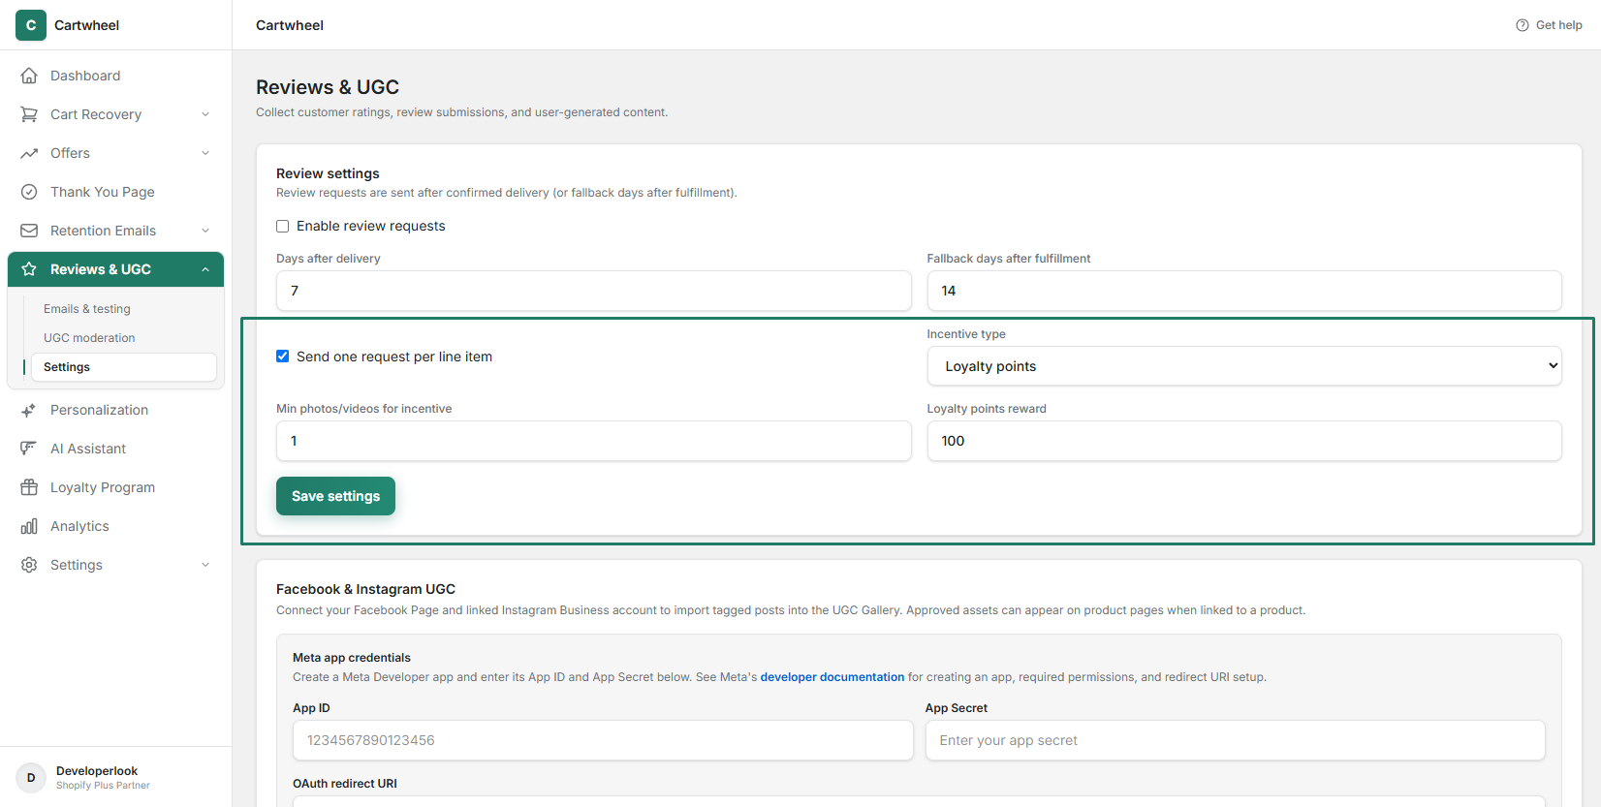The height and width of the screenshot is (807, 1601).
Task: Click the Get help link
Action: tap(1549, 25)
